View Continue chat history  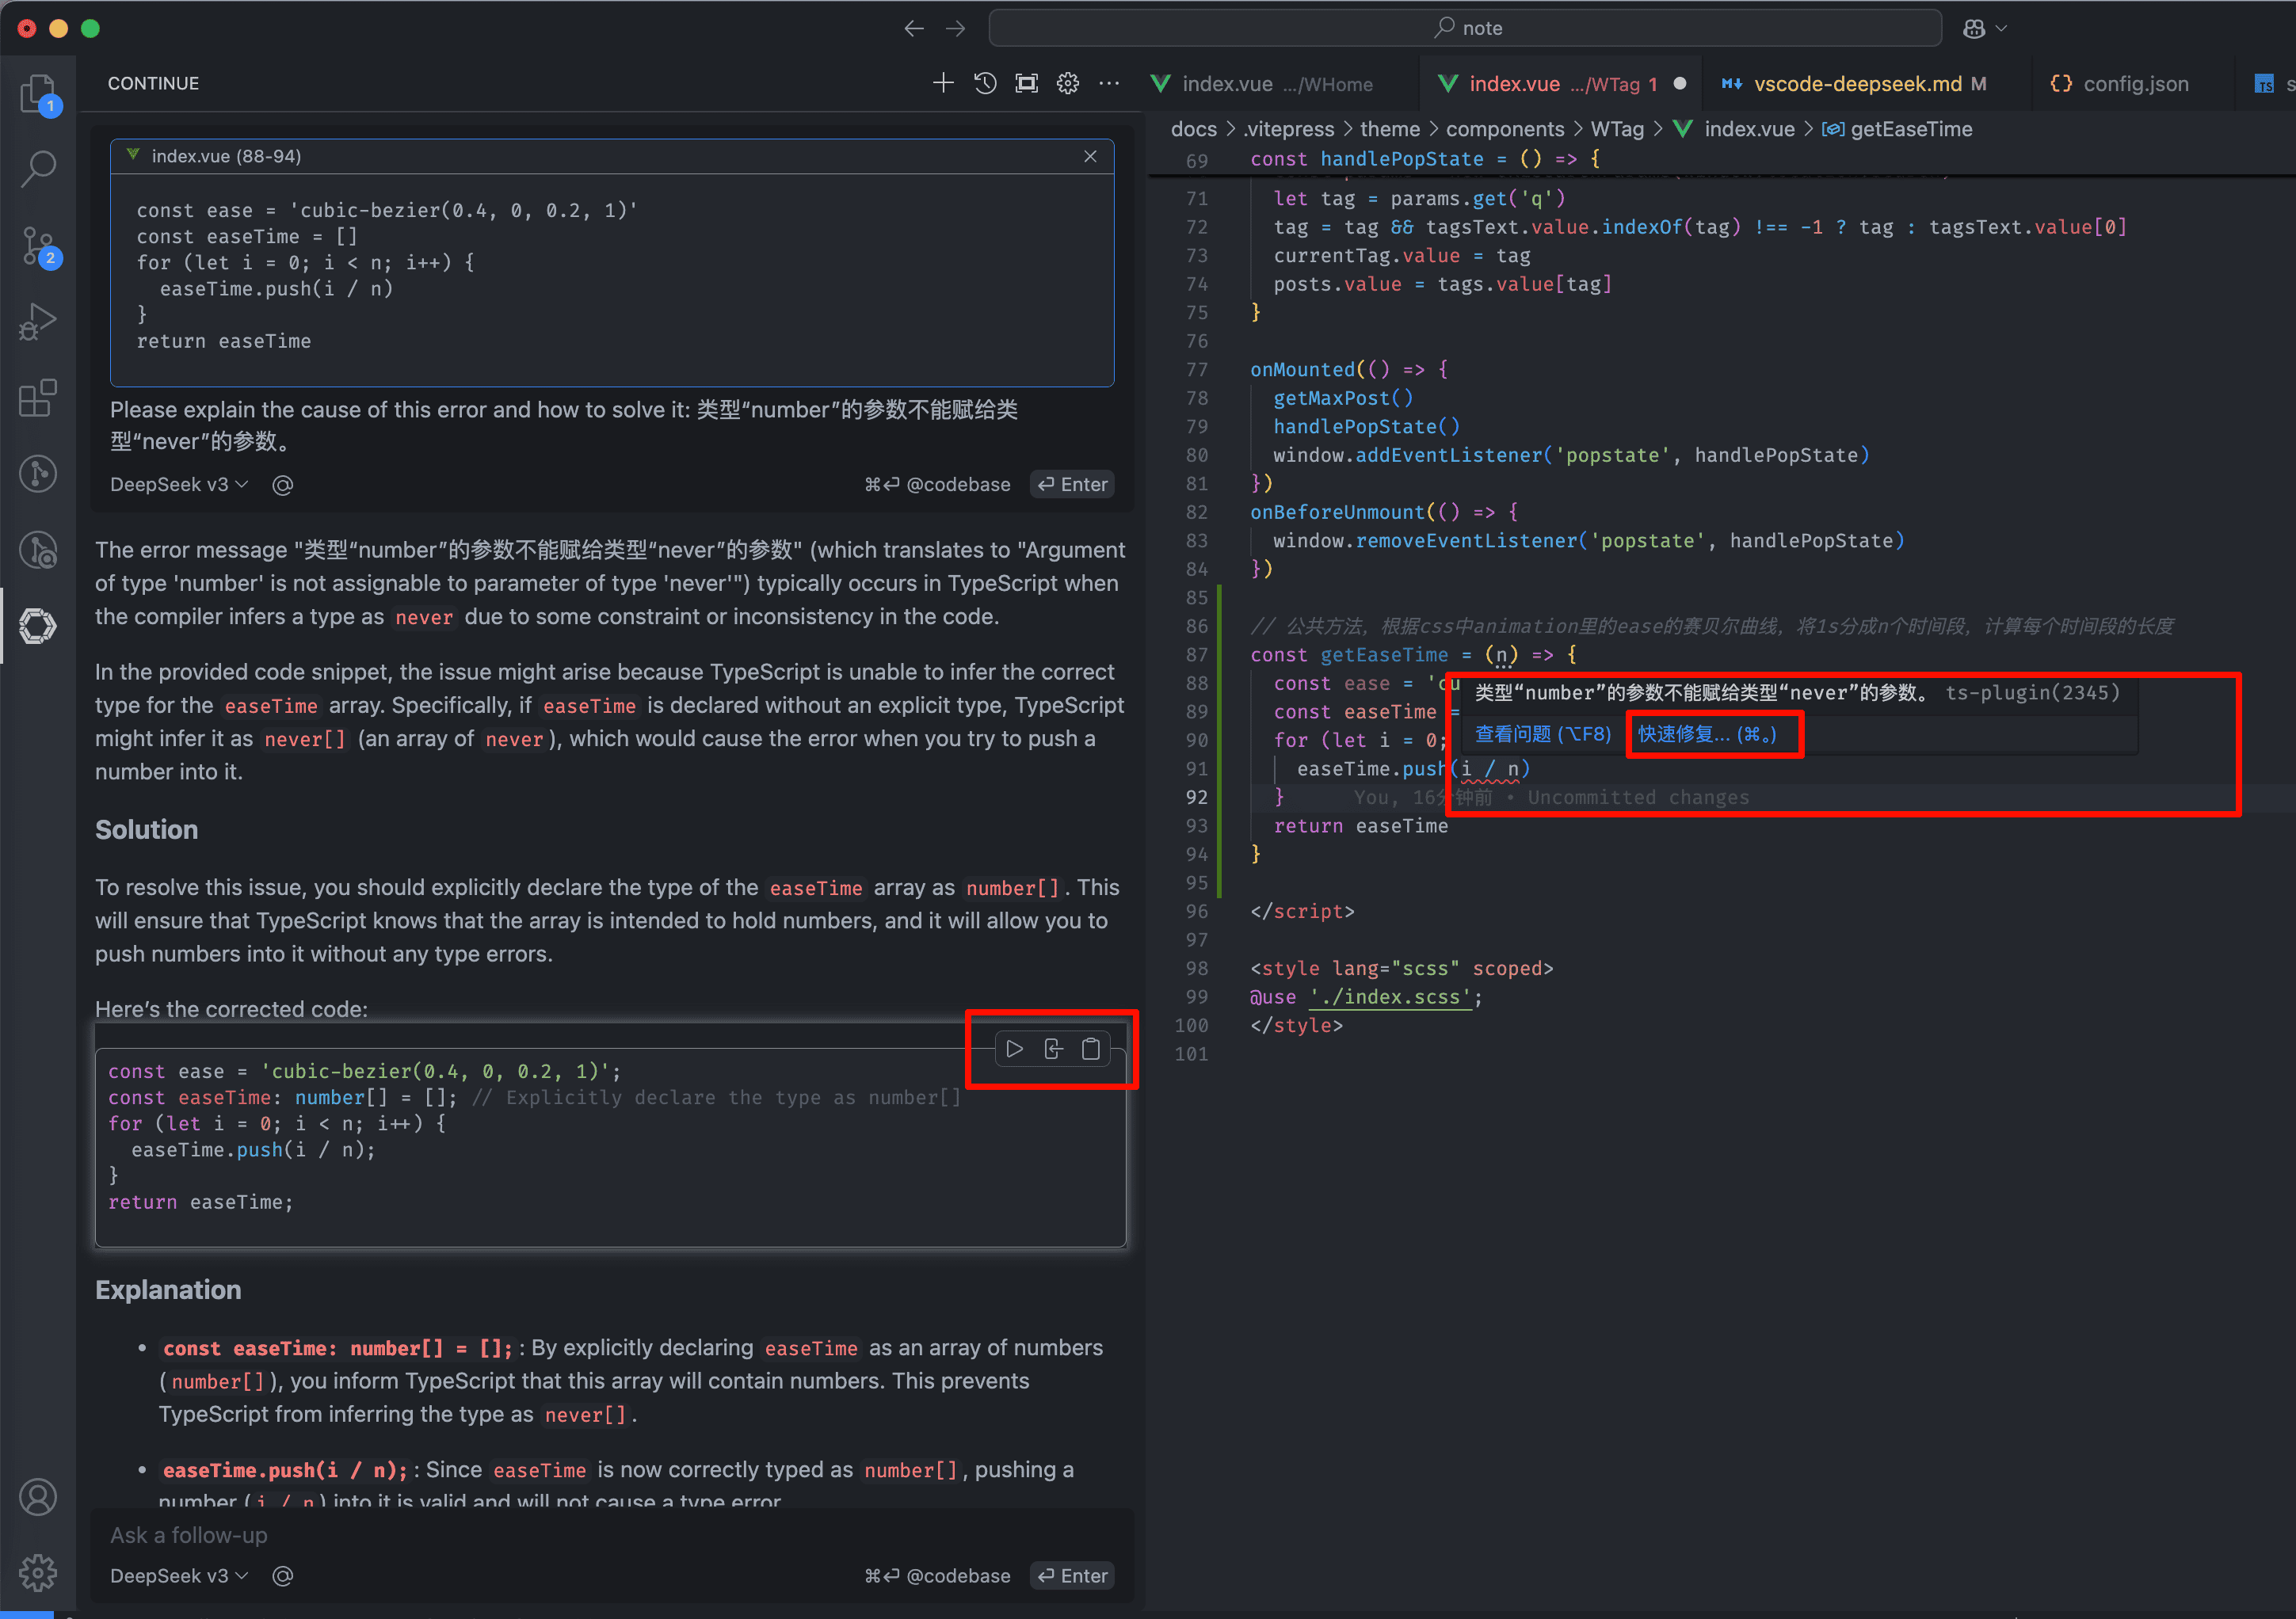coord(985,83)
